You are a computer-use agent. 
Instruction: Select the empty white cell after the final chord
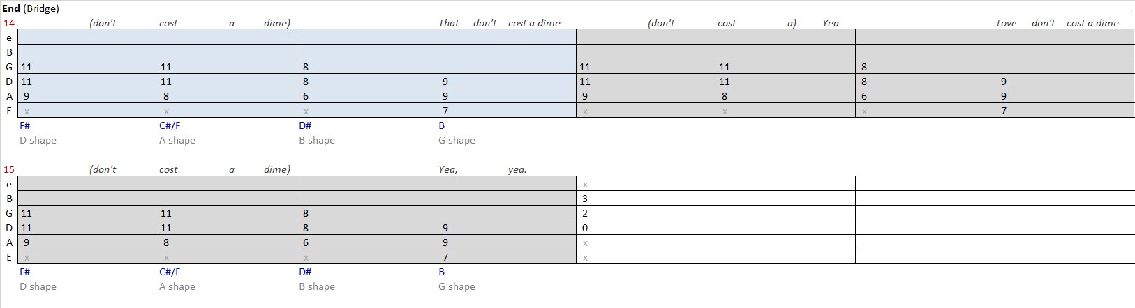[995, 220]
